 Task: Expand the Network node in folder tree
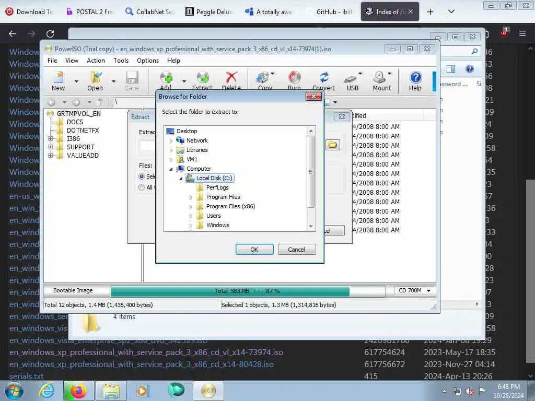coord(171,141)
